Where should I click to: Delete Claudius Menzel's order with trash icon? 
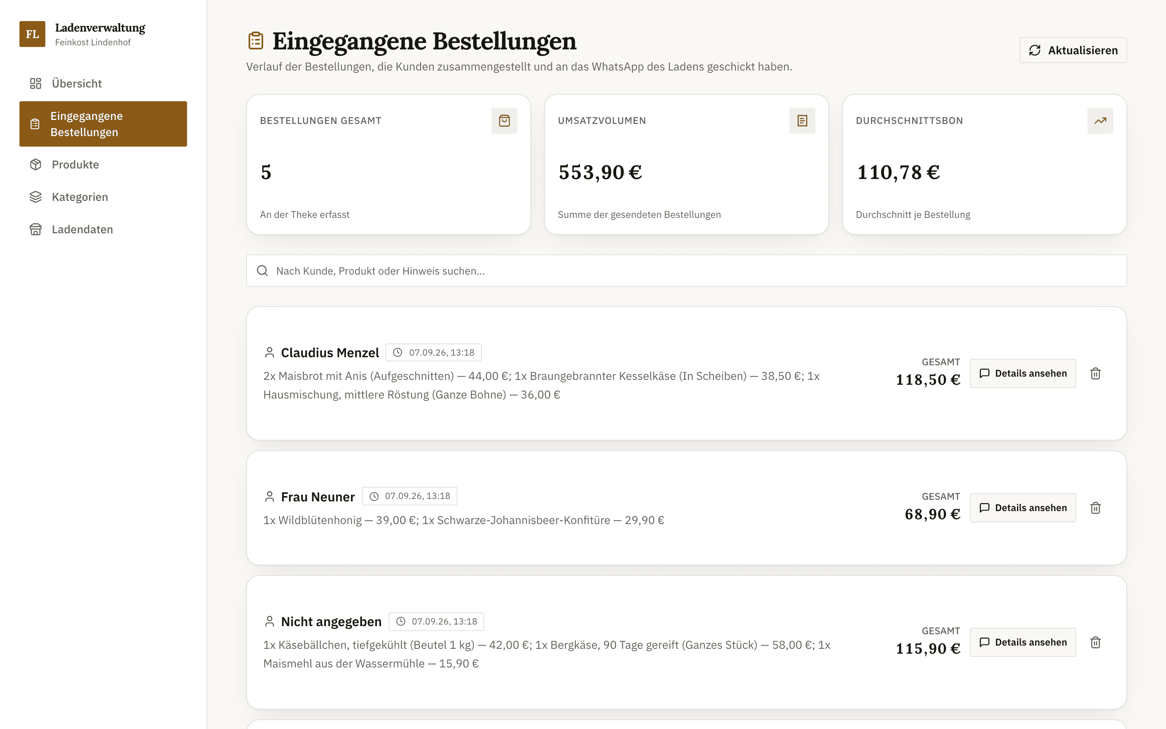click(1095, 373)
